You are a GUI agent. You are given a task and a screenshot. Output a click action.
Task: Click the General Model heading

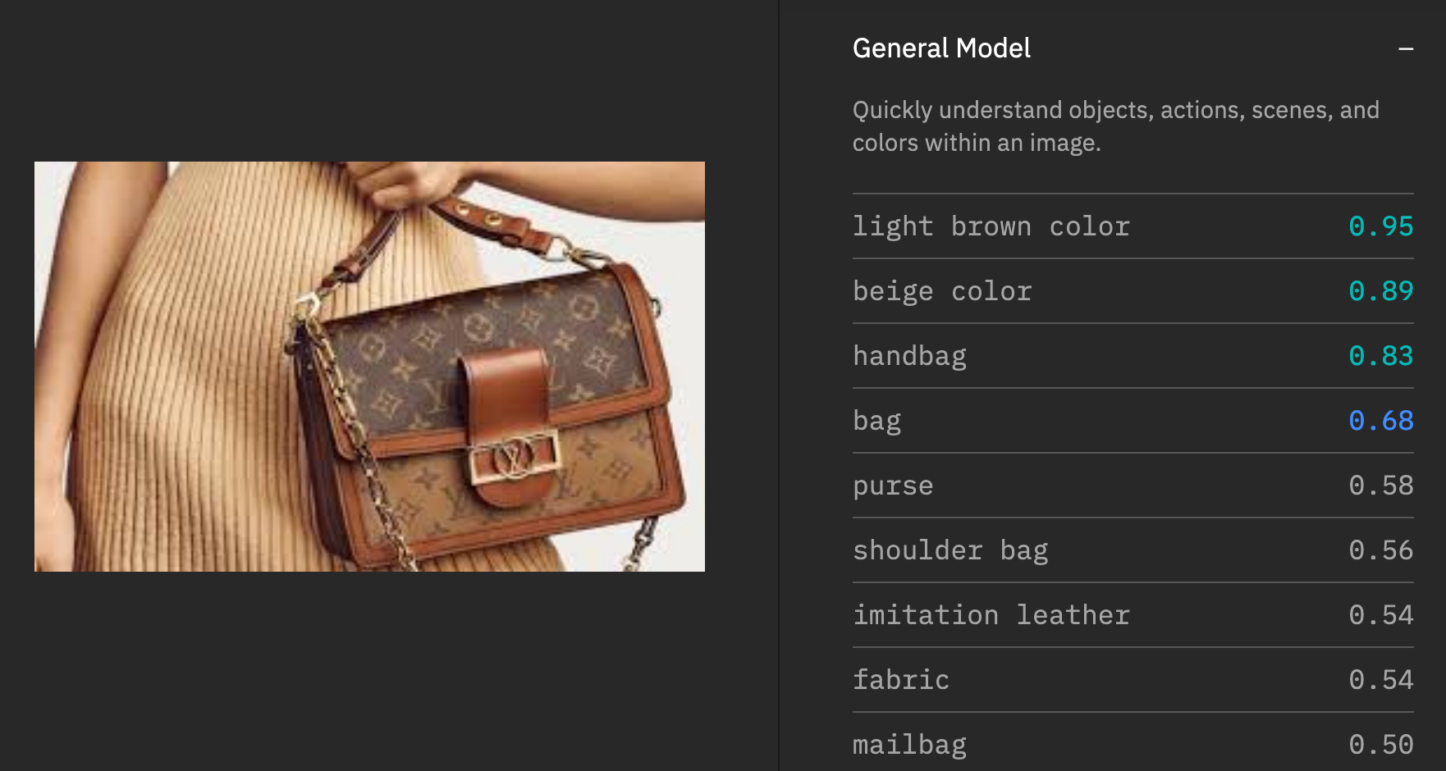(x=941, y=48)
